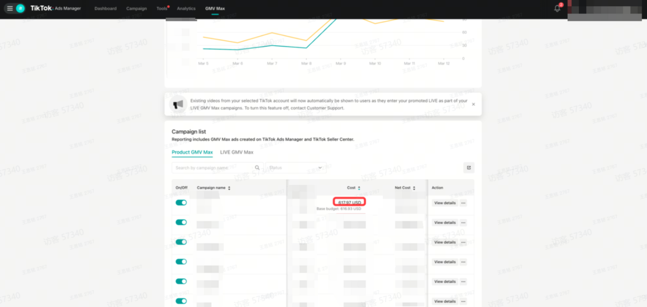Focus the Search by campaign name field

(x=217, y=168)
